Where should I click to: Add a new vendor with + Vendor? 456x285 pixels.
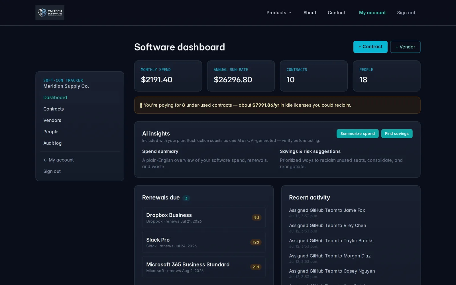tap(405, 47)
